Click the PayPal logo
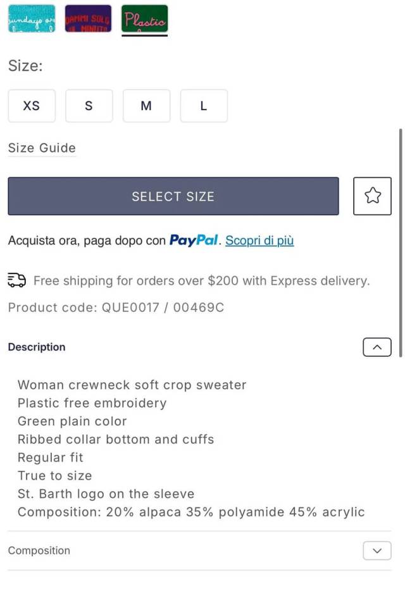 point(194,240)
